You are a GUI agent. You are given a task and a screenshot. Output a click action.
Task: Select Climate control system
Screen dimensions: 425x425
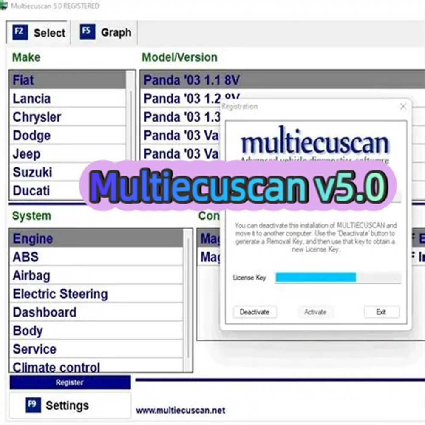[96, 365]
